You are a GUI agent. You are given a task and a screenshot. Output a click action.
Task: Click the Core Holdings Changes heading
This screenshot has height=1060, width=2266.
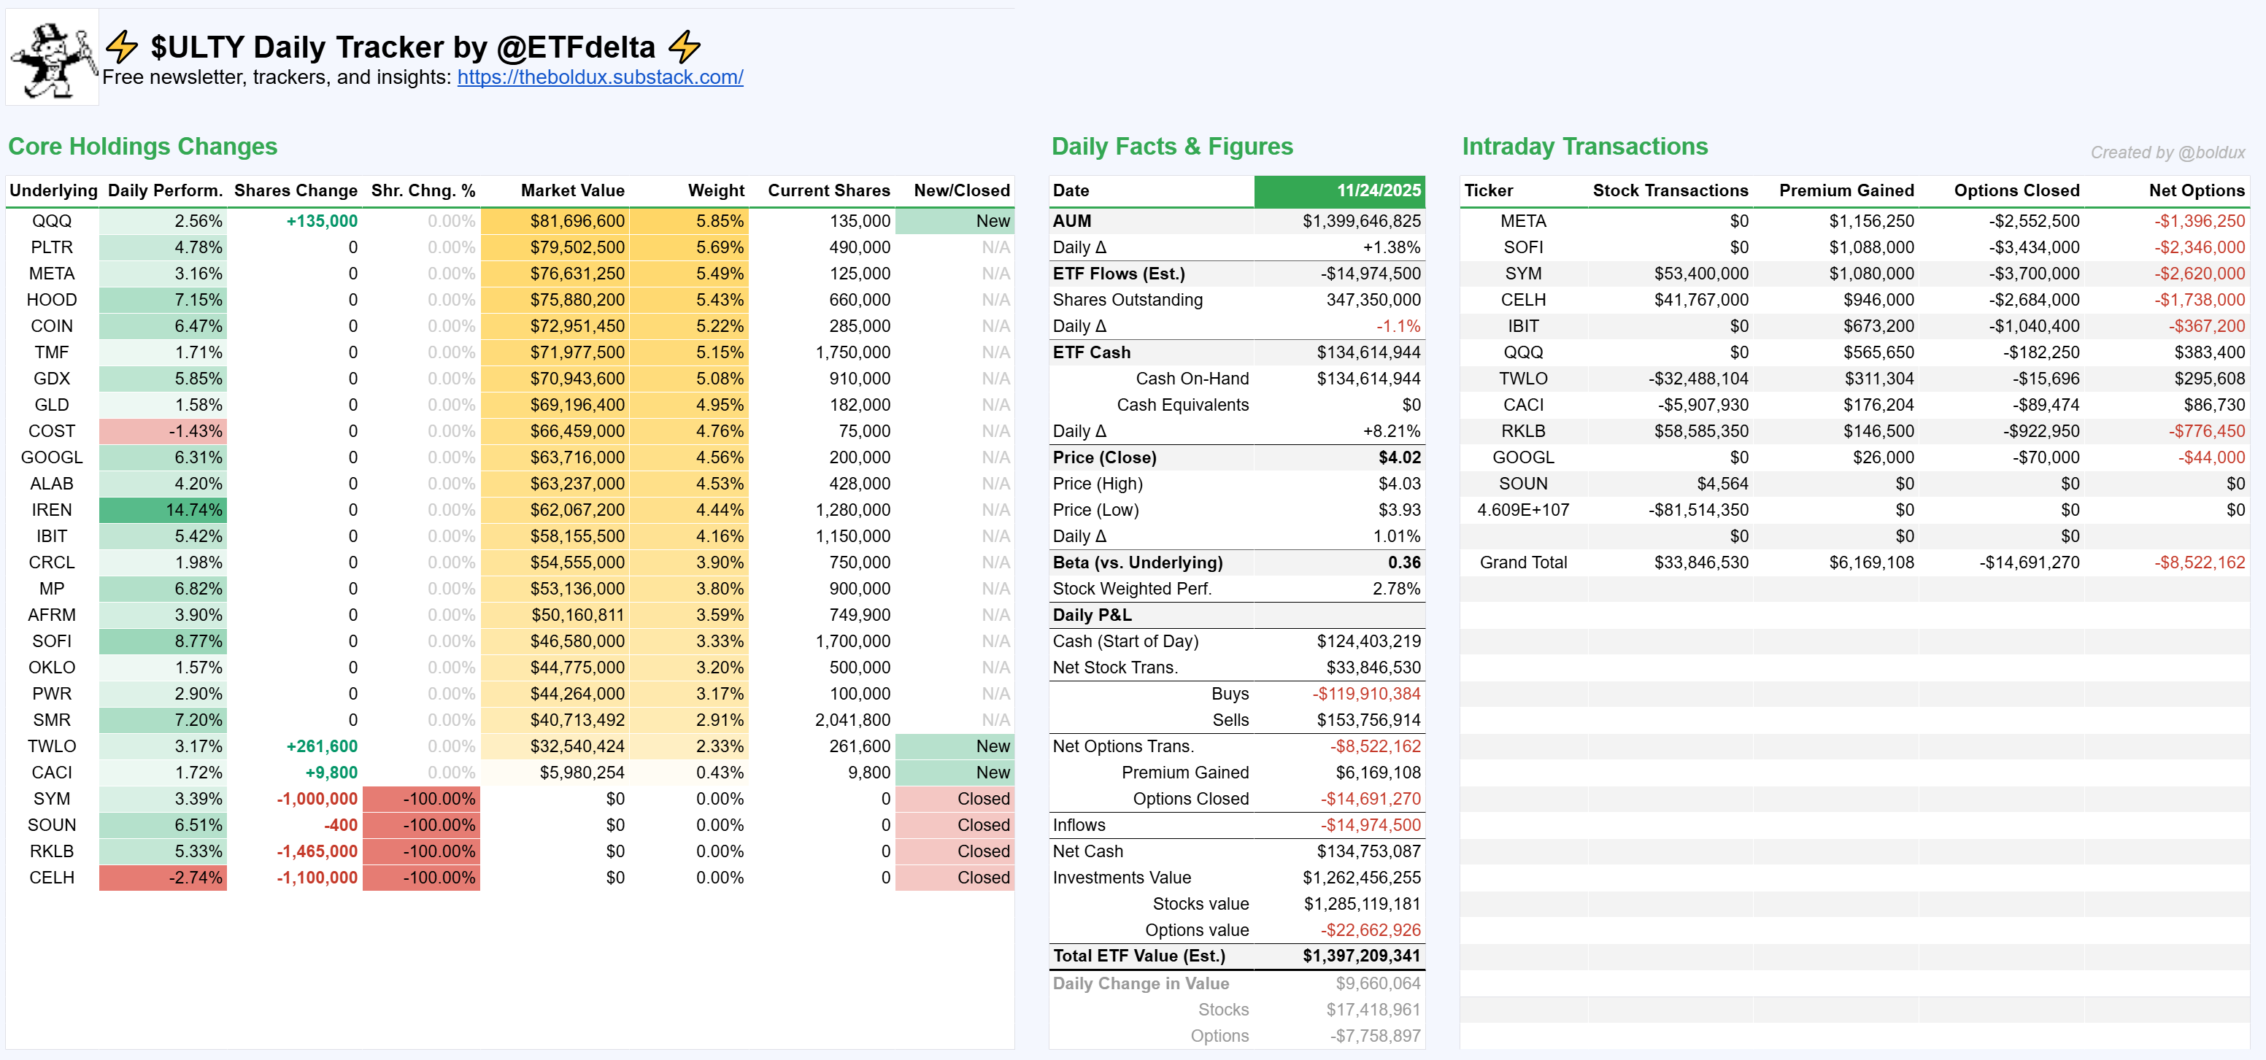tap(142, 147)
